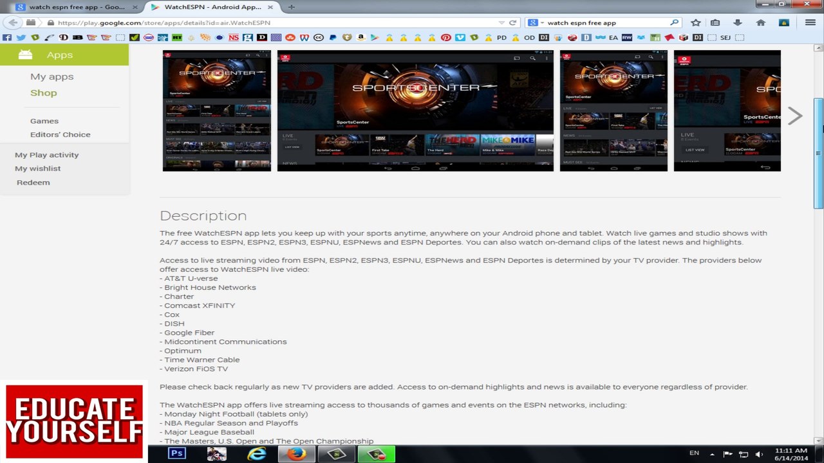824x463 pixels.
Task: Go to the Firefox home page icon
Action: pyautogui.click(x=761, y=23)
